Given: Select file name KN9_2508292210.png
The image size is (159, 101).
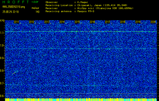Looking at the screenshot, I should click(14, 7).
